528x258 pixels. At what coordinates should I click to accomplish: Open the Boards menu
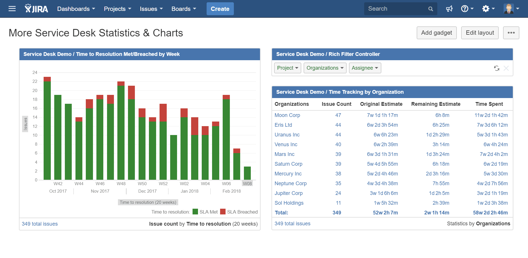click(x=184, y=9)
